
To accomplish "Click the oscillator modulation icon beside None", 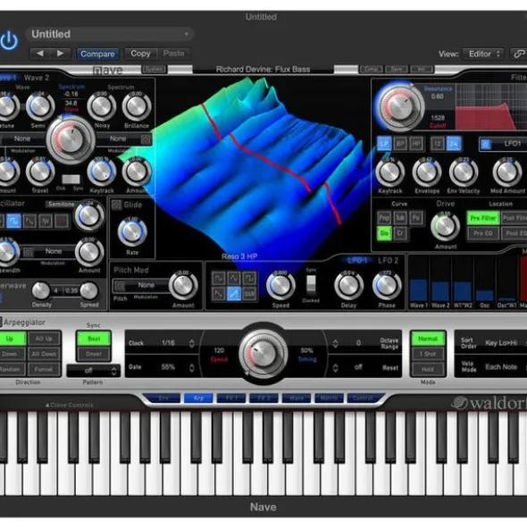I will coord(28,252).
